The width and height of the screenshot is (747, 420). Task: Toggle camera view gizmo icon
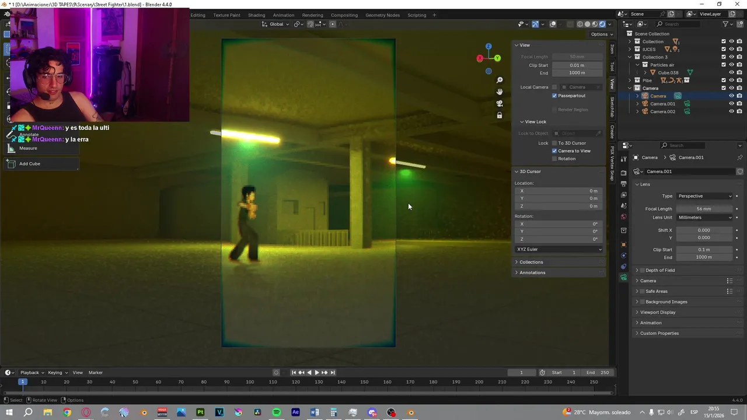[x=500, y=103]
